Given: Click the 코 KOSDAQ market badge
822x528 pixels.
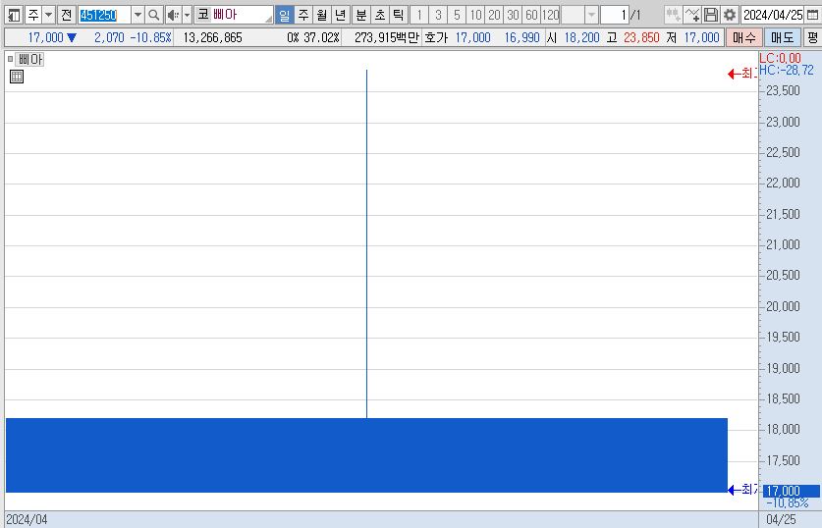Looking at the screenshot, I should [x=203, y=14].
